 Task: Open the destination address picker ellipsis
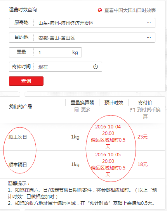click(x=149, y=38)
